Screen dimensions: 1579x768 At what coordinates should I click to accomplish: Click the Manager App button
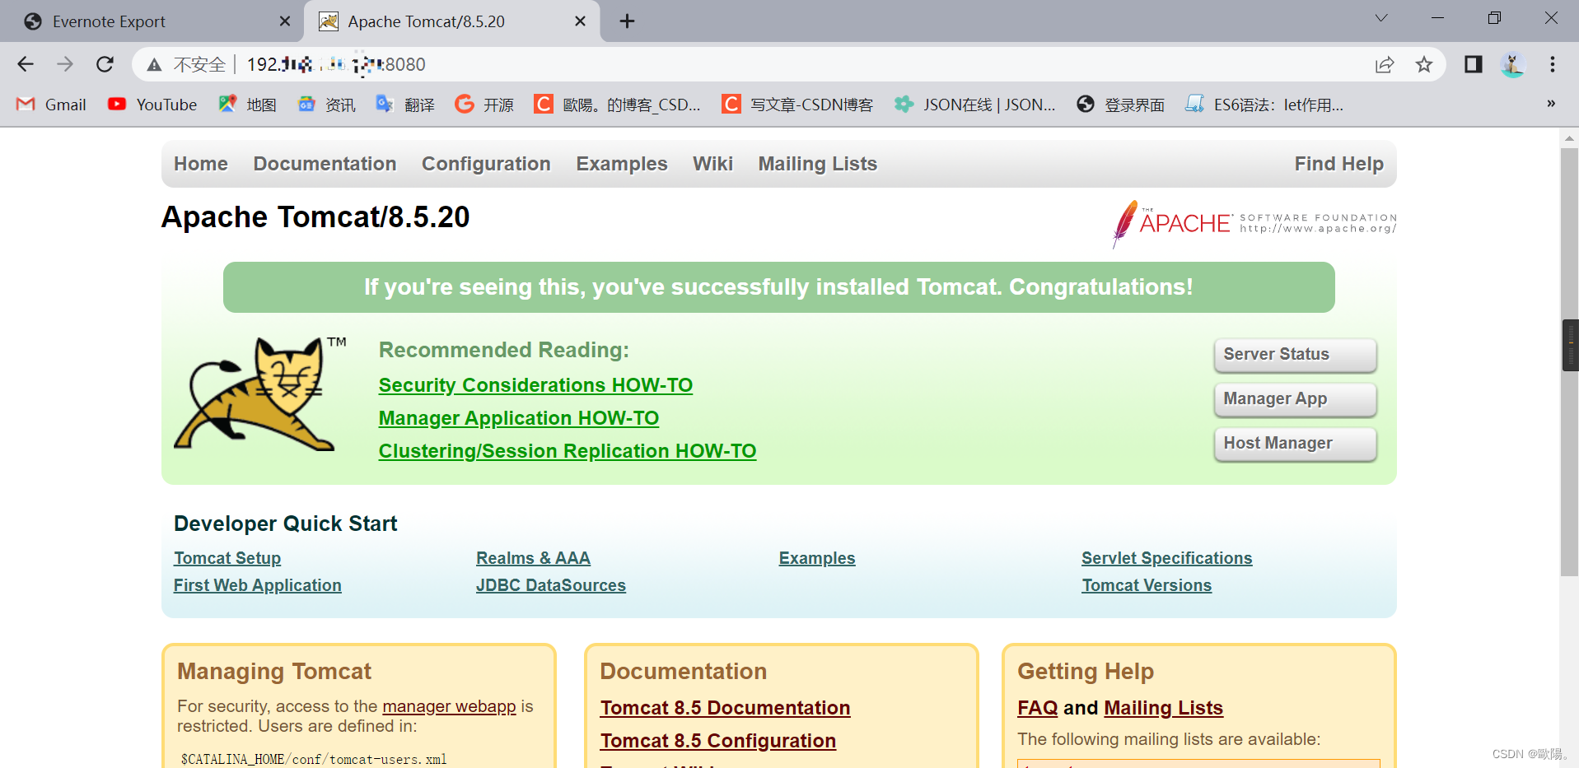click(1295, 399)
